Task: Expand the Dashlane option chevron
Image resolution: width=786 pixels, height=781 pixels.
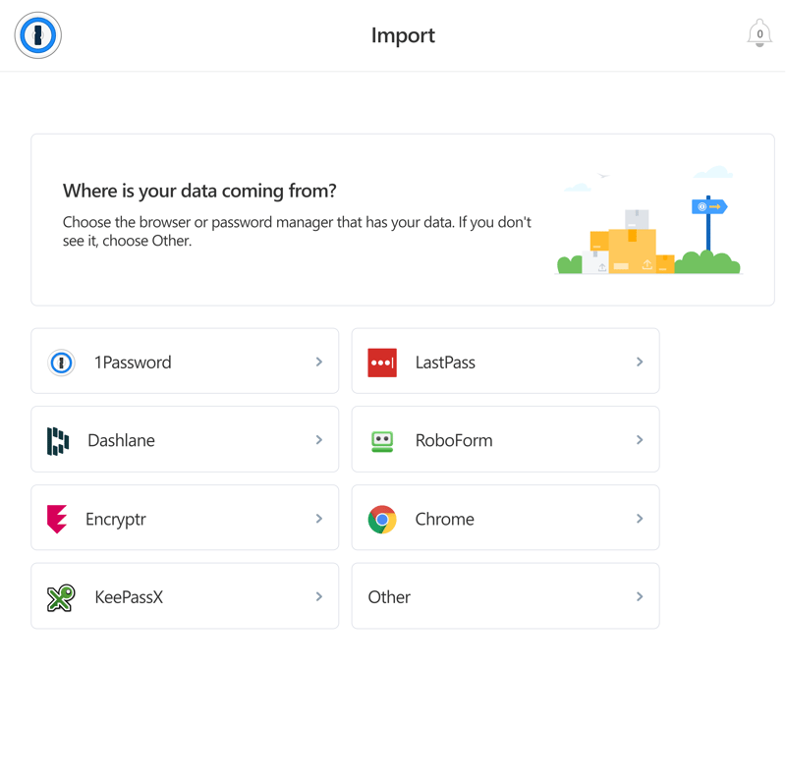Action: (318, 440)
